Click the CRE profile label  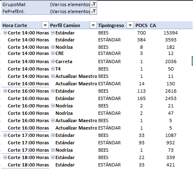pos(60,53)
